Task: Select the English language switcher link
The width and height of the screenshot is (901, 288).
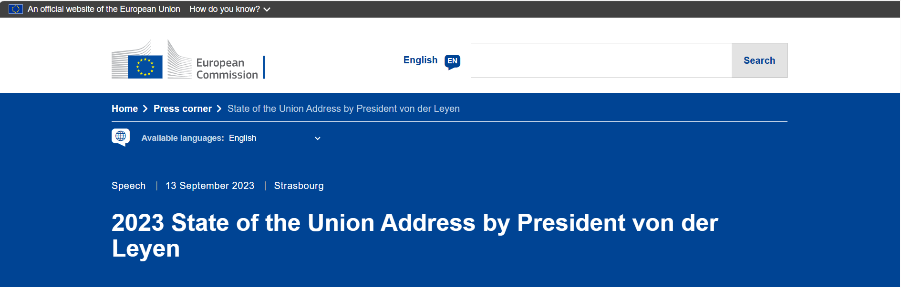Action: click(x=420, y=60)
